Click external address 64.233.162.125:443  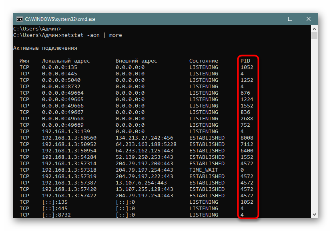[144, 151]
